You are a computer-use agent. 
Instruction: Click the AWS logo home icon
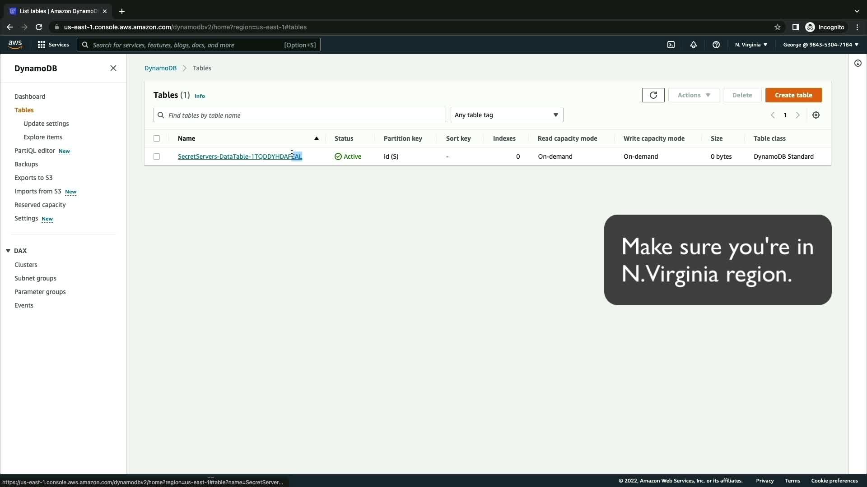pyautogui.click(x=15, y=44)
